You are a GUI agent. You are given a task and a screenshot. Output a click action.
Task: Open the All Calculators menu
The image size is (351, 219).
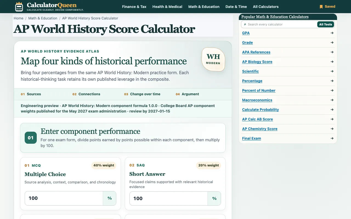pos(266,7)
